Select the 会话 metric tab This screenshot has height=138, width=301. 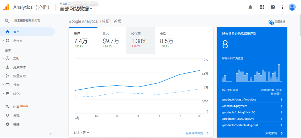point(169,40)
